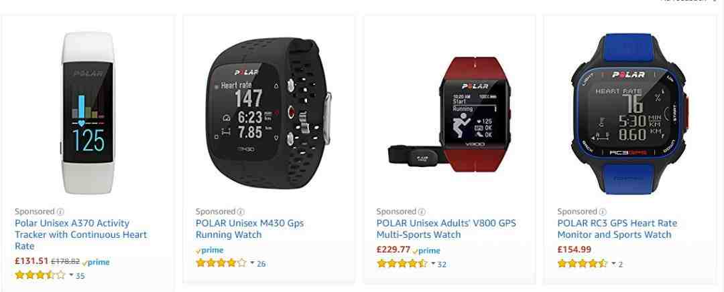Viewport: 724px width, 292px height.
Task: Click star rating icons under A370 tracker
Action: click(40, 275)
